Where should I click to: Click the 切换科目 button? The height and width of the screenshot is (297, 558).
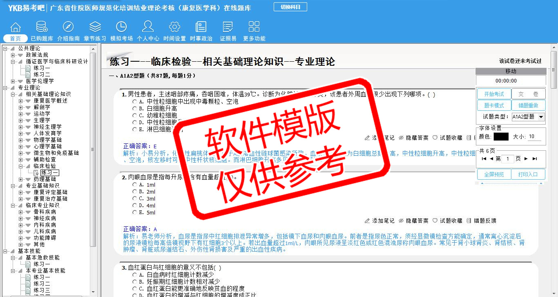(x=290, y=7)
